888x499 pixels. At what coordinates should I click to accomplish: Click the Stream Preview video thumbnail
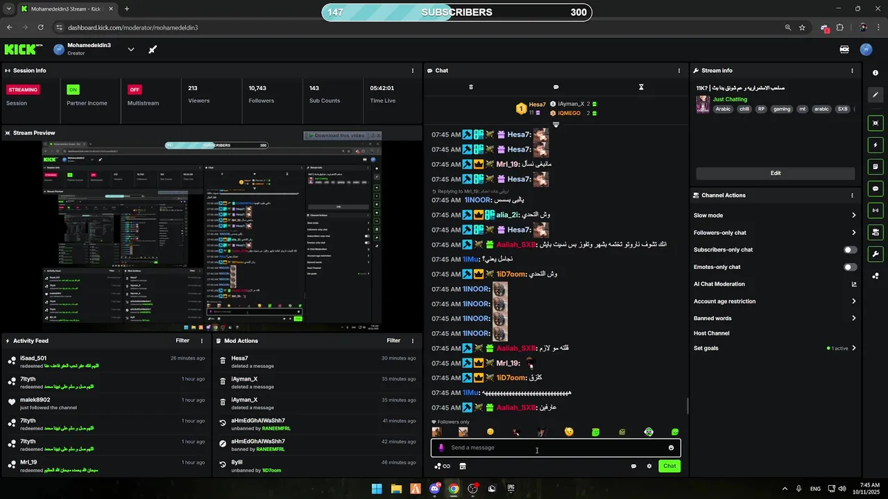click(212, 236)
